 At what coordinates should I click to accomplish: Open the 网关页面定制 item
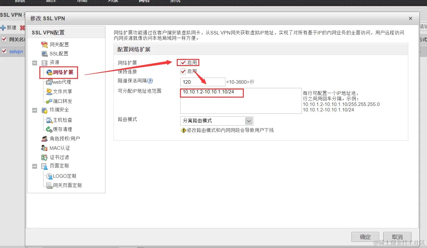tap(64, 185)
